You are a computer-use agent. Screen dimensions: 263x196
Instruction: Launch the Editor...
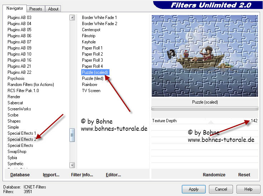pyautogui.click(x=113, y=175)
